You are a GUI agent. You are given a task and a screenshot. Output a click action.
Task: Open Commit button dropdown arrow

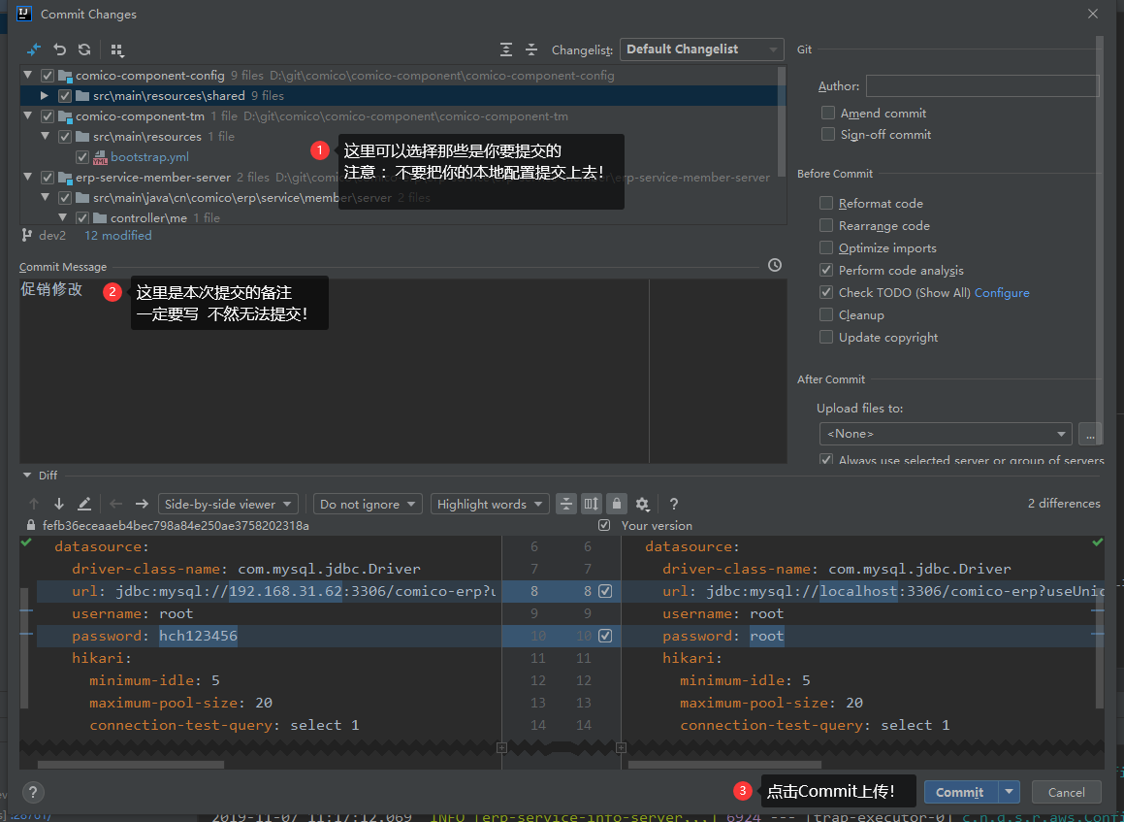(1010, 792)
